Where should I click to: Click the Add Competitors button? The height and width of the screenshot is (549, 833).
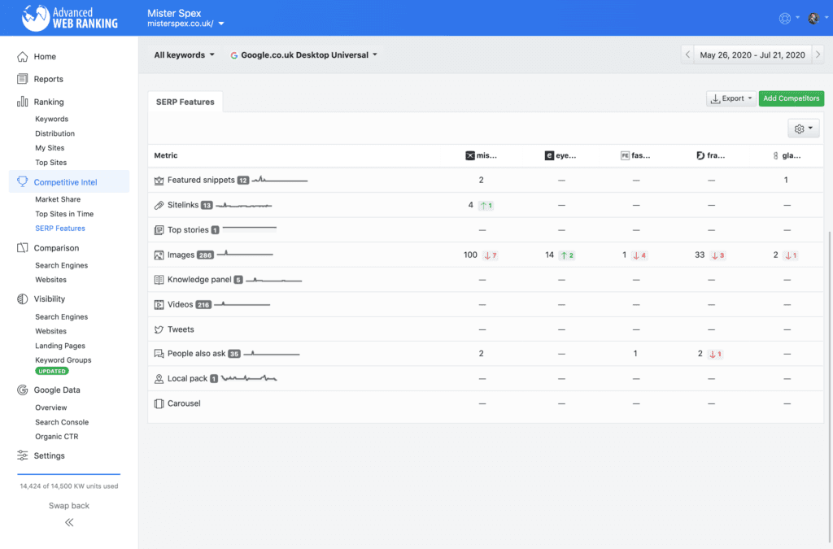pos(791,98)
